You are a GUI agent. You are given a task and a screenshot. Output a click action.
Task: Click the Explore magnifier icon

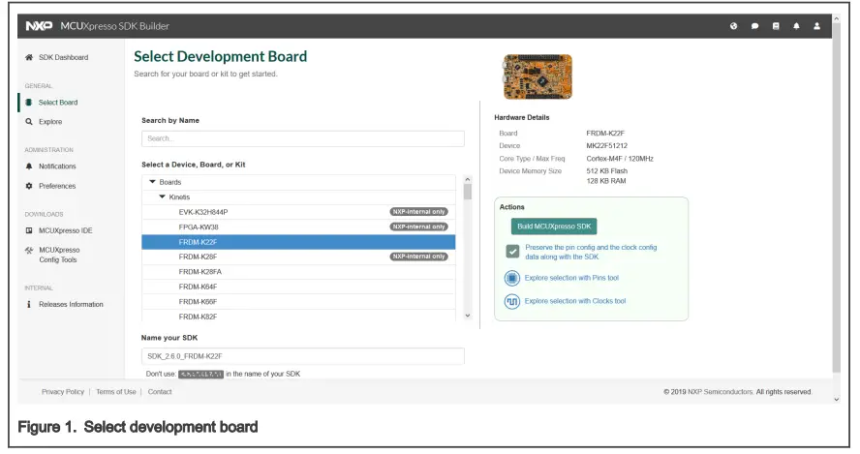click(x=29, y=122)
